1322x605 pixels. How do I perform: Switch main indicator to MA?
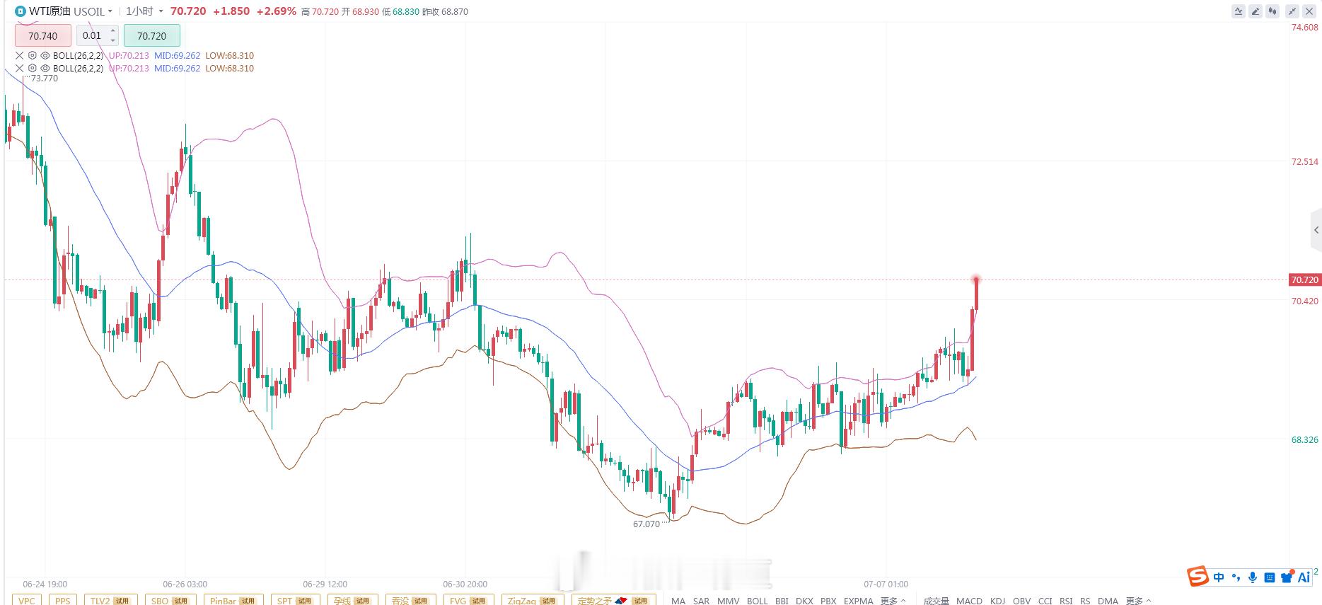(678, 601)
